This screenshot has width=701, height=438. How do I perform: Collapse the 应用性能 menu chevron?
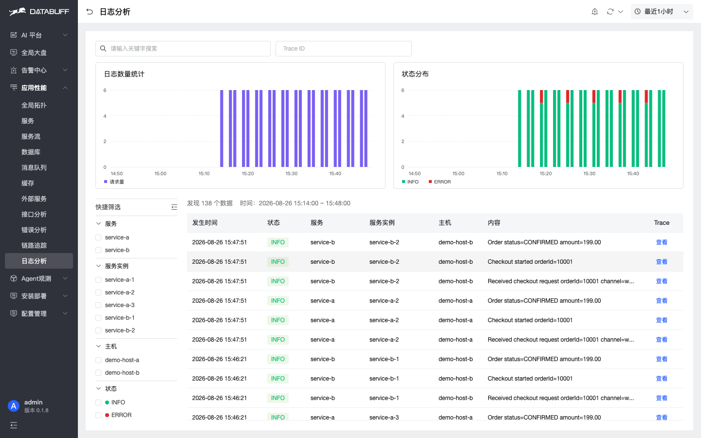click(65, 88)
